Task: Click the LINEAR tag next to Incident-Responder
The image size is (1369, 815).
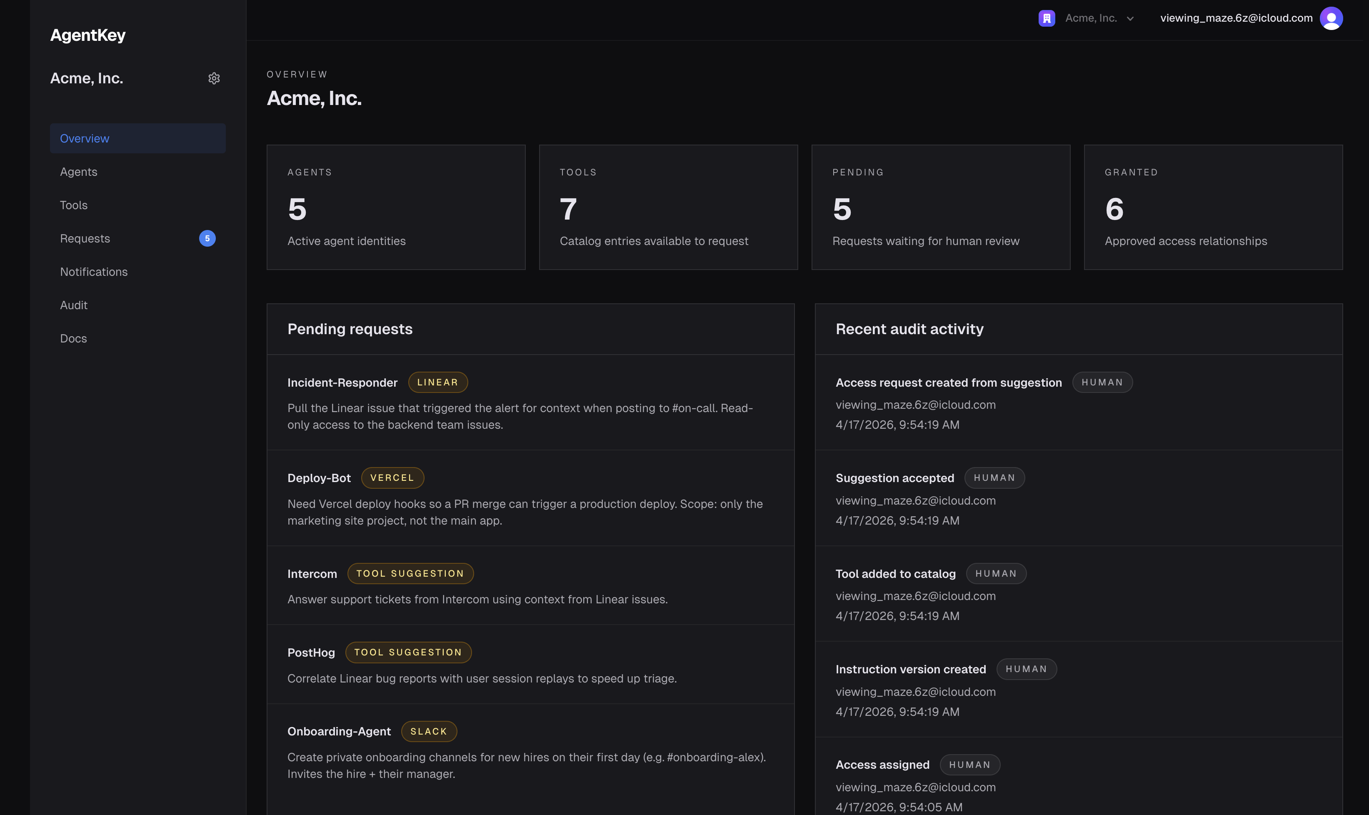Action: click(x=438, y=382)
